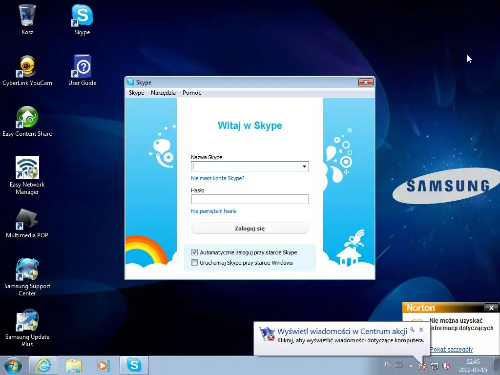Open the Pomoc menu
Viewport: 500px width, 375px height.
[x=191, y=93]
